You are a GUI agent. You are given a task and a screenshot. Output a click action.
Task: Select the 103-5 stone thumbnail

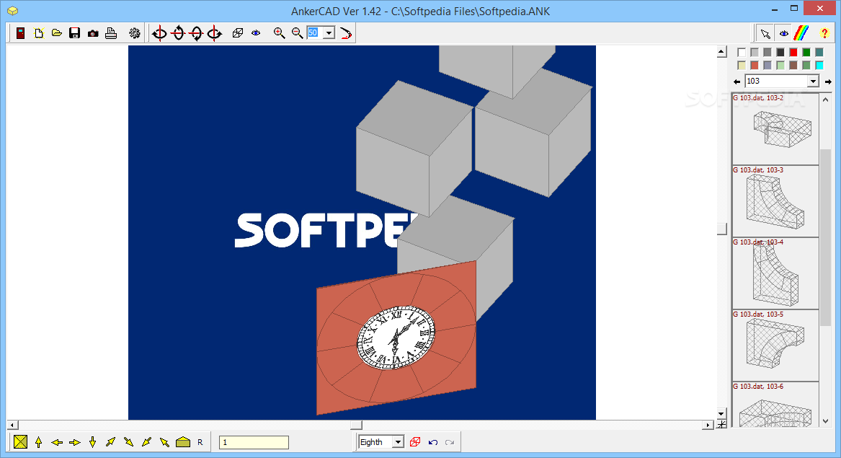point(775,345)
